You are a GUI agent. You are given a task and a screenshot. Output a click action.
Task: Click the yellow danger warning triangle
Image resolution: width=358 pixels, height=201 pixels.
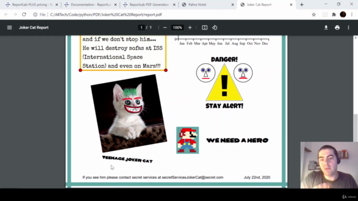[x=224, y=82]
